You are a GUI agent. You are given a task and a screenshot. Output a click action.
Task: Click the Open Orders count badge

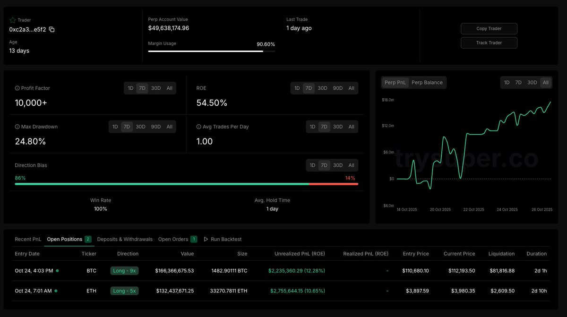coord(194,239)
